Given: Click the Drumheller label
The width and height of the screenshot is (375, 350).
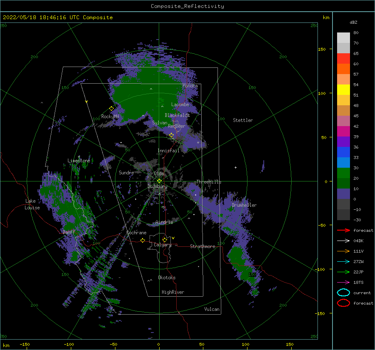Looking at the screenshot, I should (244, 205).
